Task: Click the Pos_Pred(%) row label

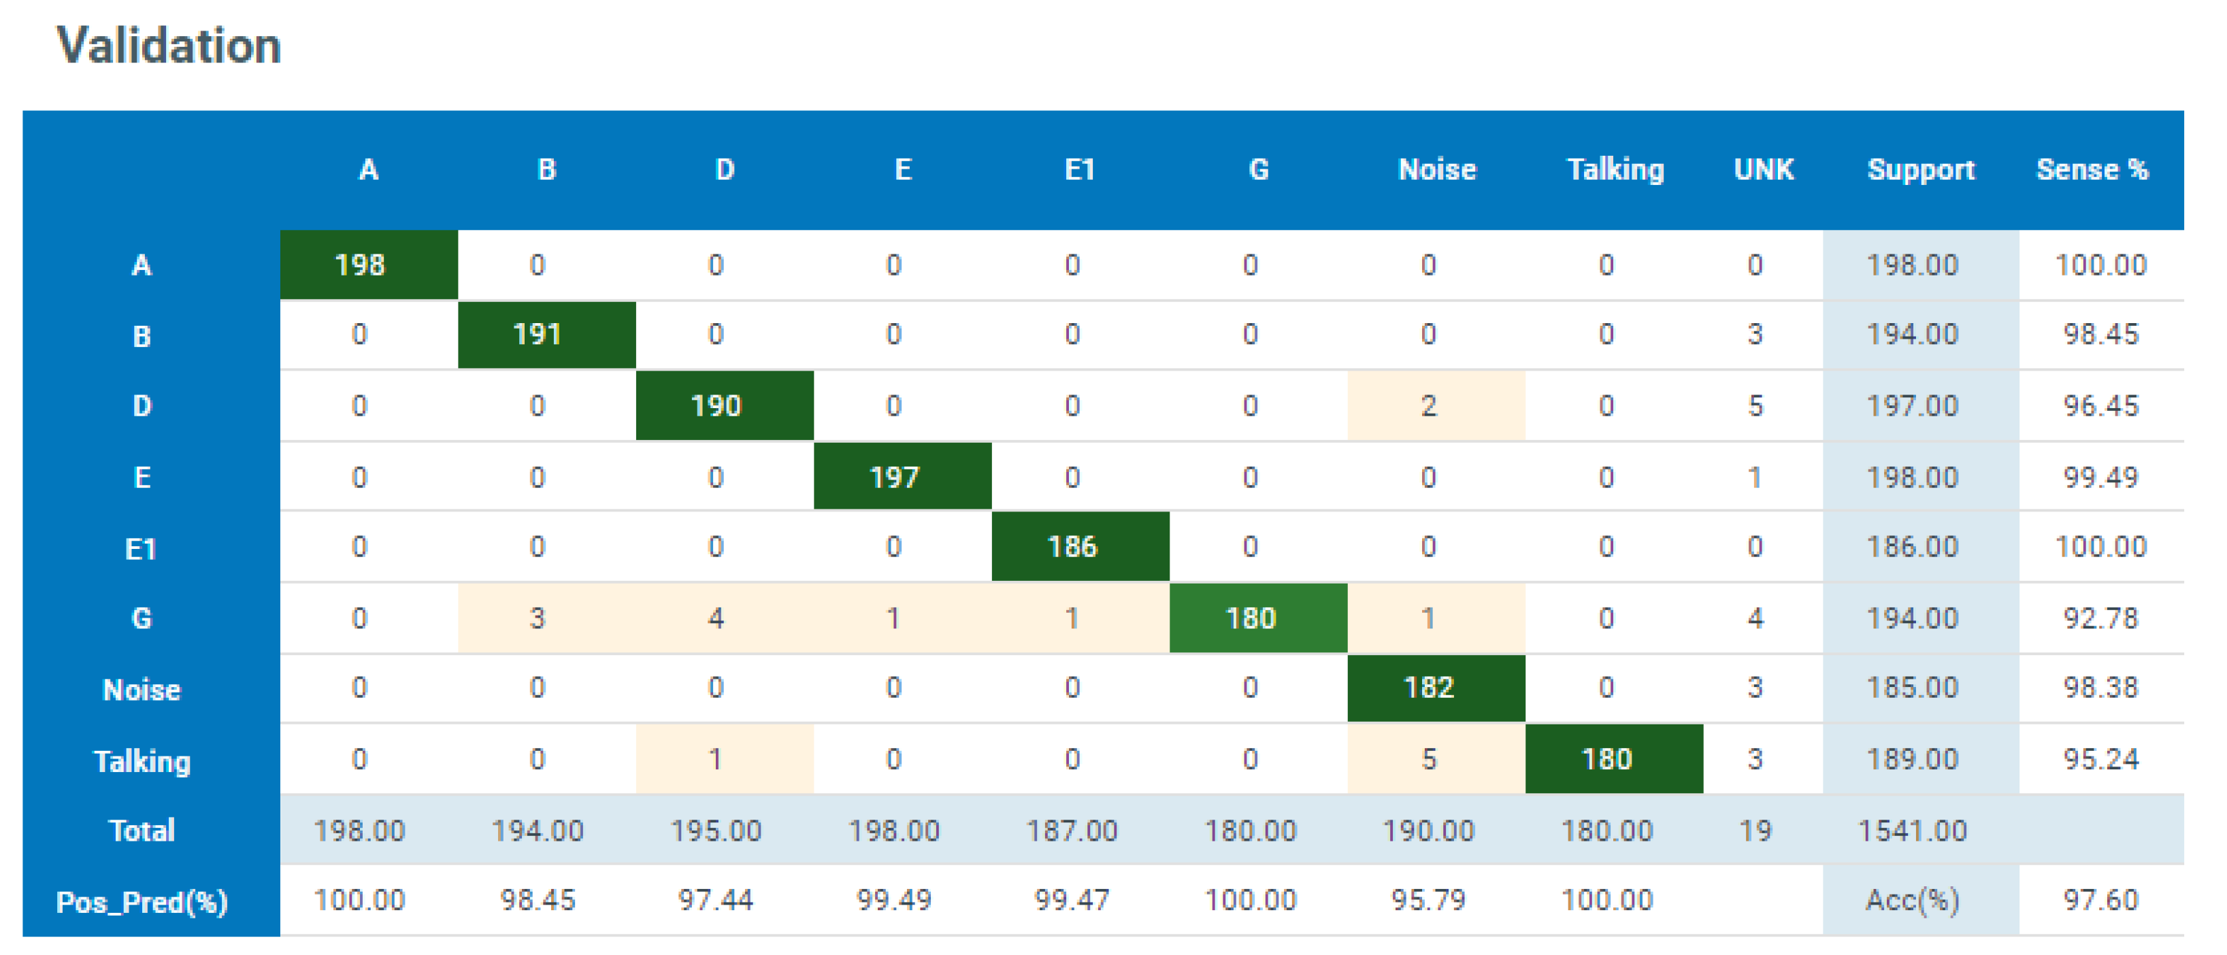Action: (142, 901)
